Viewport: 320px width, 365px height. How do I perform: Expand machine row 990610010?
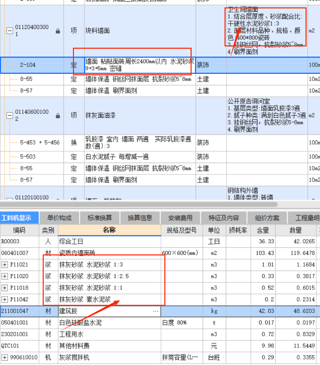(5, 357)
